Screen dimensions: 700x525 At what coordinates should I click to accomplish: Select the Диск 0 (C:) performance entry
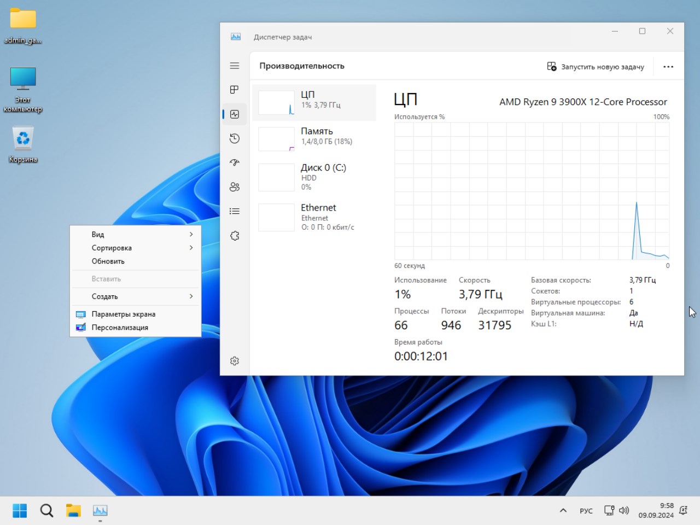(314, 177)
